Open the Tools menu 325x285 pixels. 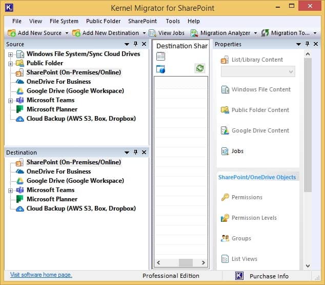pyautogui.click(x=173, y=21)
